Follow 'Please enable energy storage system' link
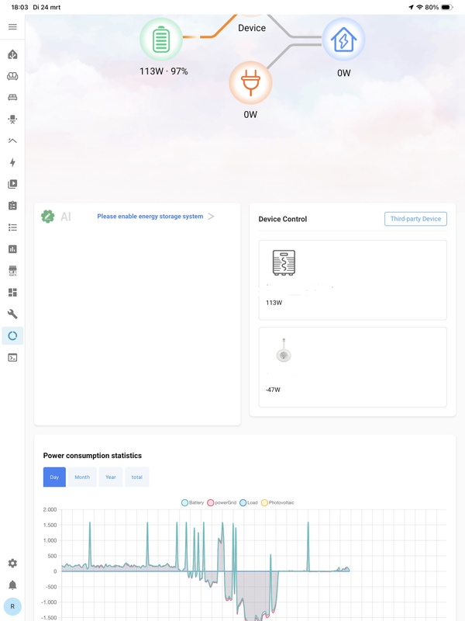 coord(150,217)
